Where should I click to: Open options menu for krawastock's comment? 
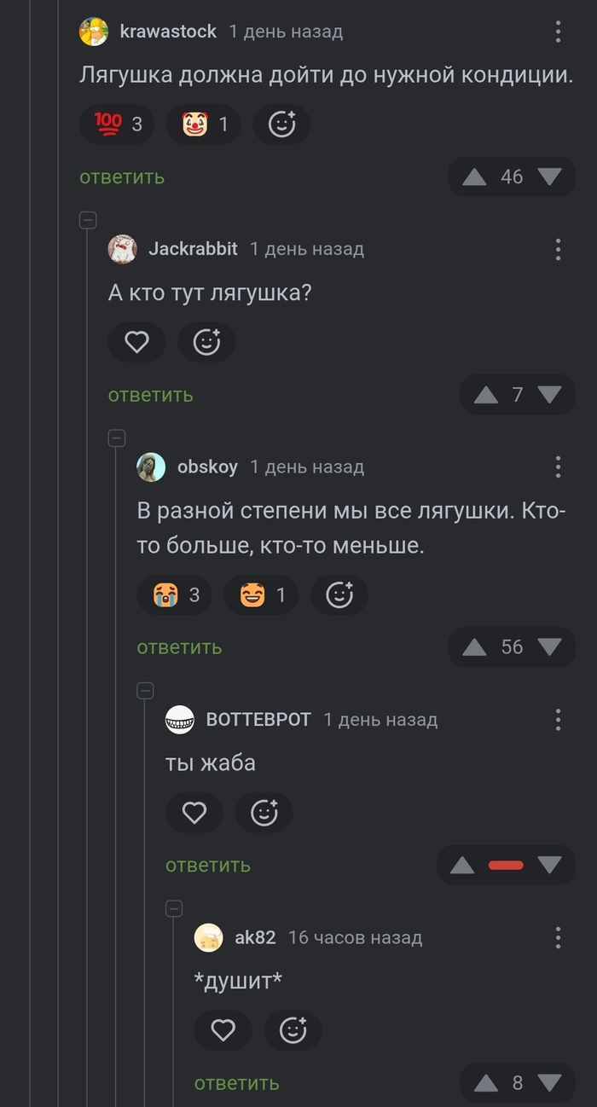point(558,32)
